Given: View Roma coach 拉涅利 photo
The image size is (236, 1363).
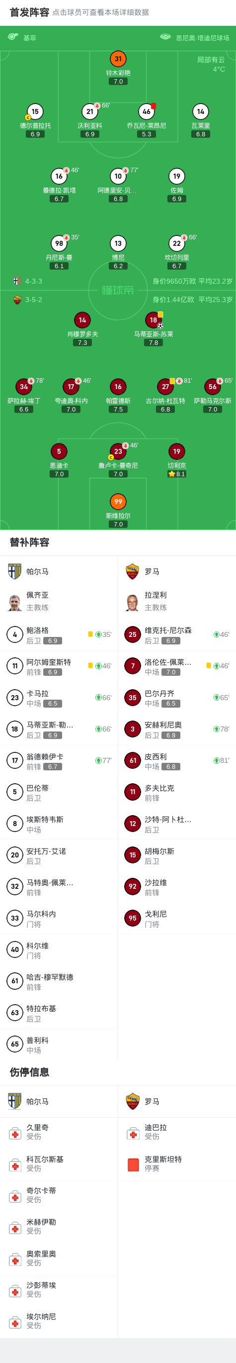Looking at the screenshot, I should coord(133,602).
